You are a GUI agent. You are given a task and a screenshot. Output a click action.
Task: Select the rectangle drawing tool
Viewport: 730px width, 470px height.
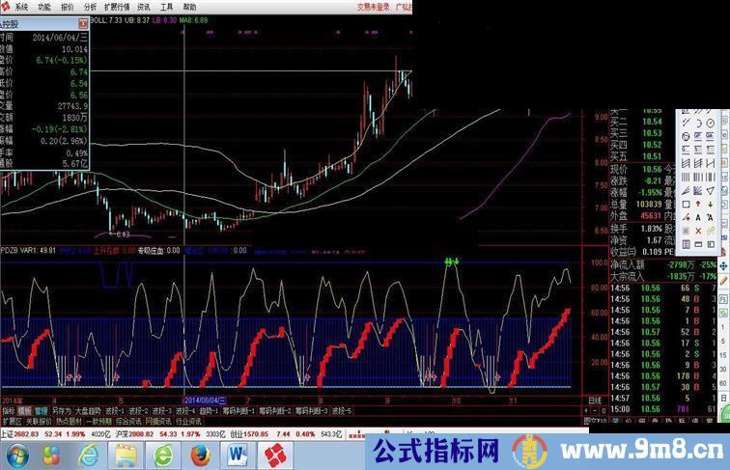pyautogui.click(x=687, y=204)
